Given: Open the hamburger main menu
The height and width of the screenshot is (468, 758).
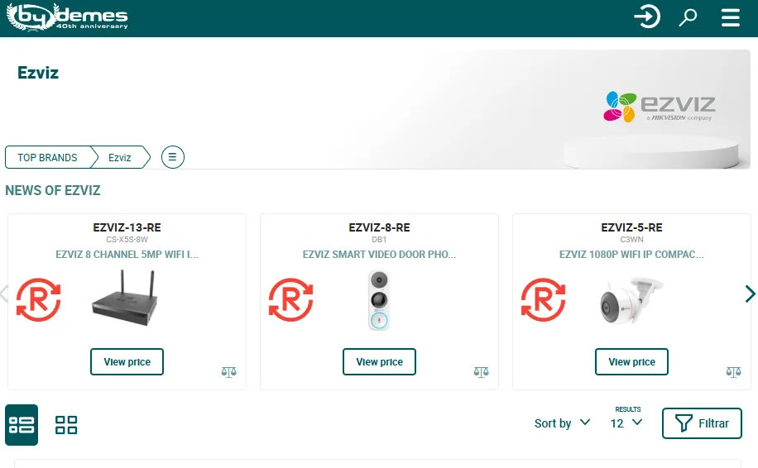Looking at the screenshot, I should point(730,17).
